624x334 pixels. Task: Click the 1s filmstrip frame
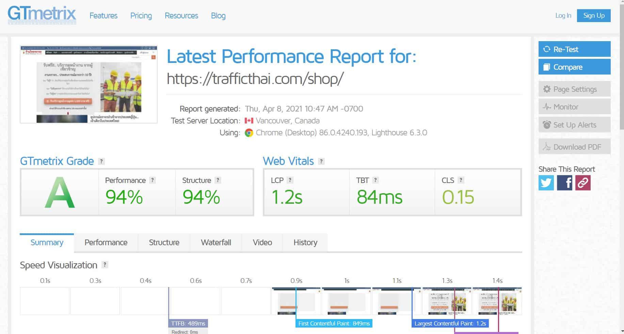(x=347, y=301)
